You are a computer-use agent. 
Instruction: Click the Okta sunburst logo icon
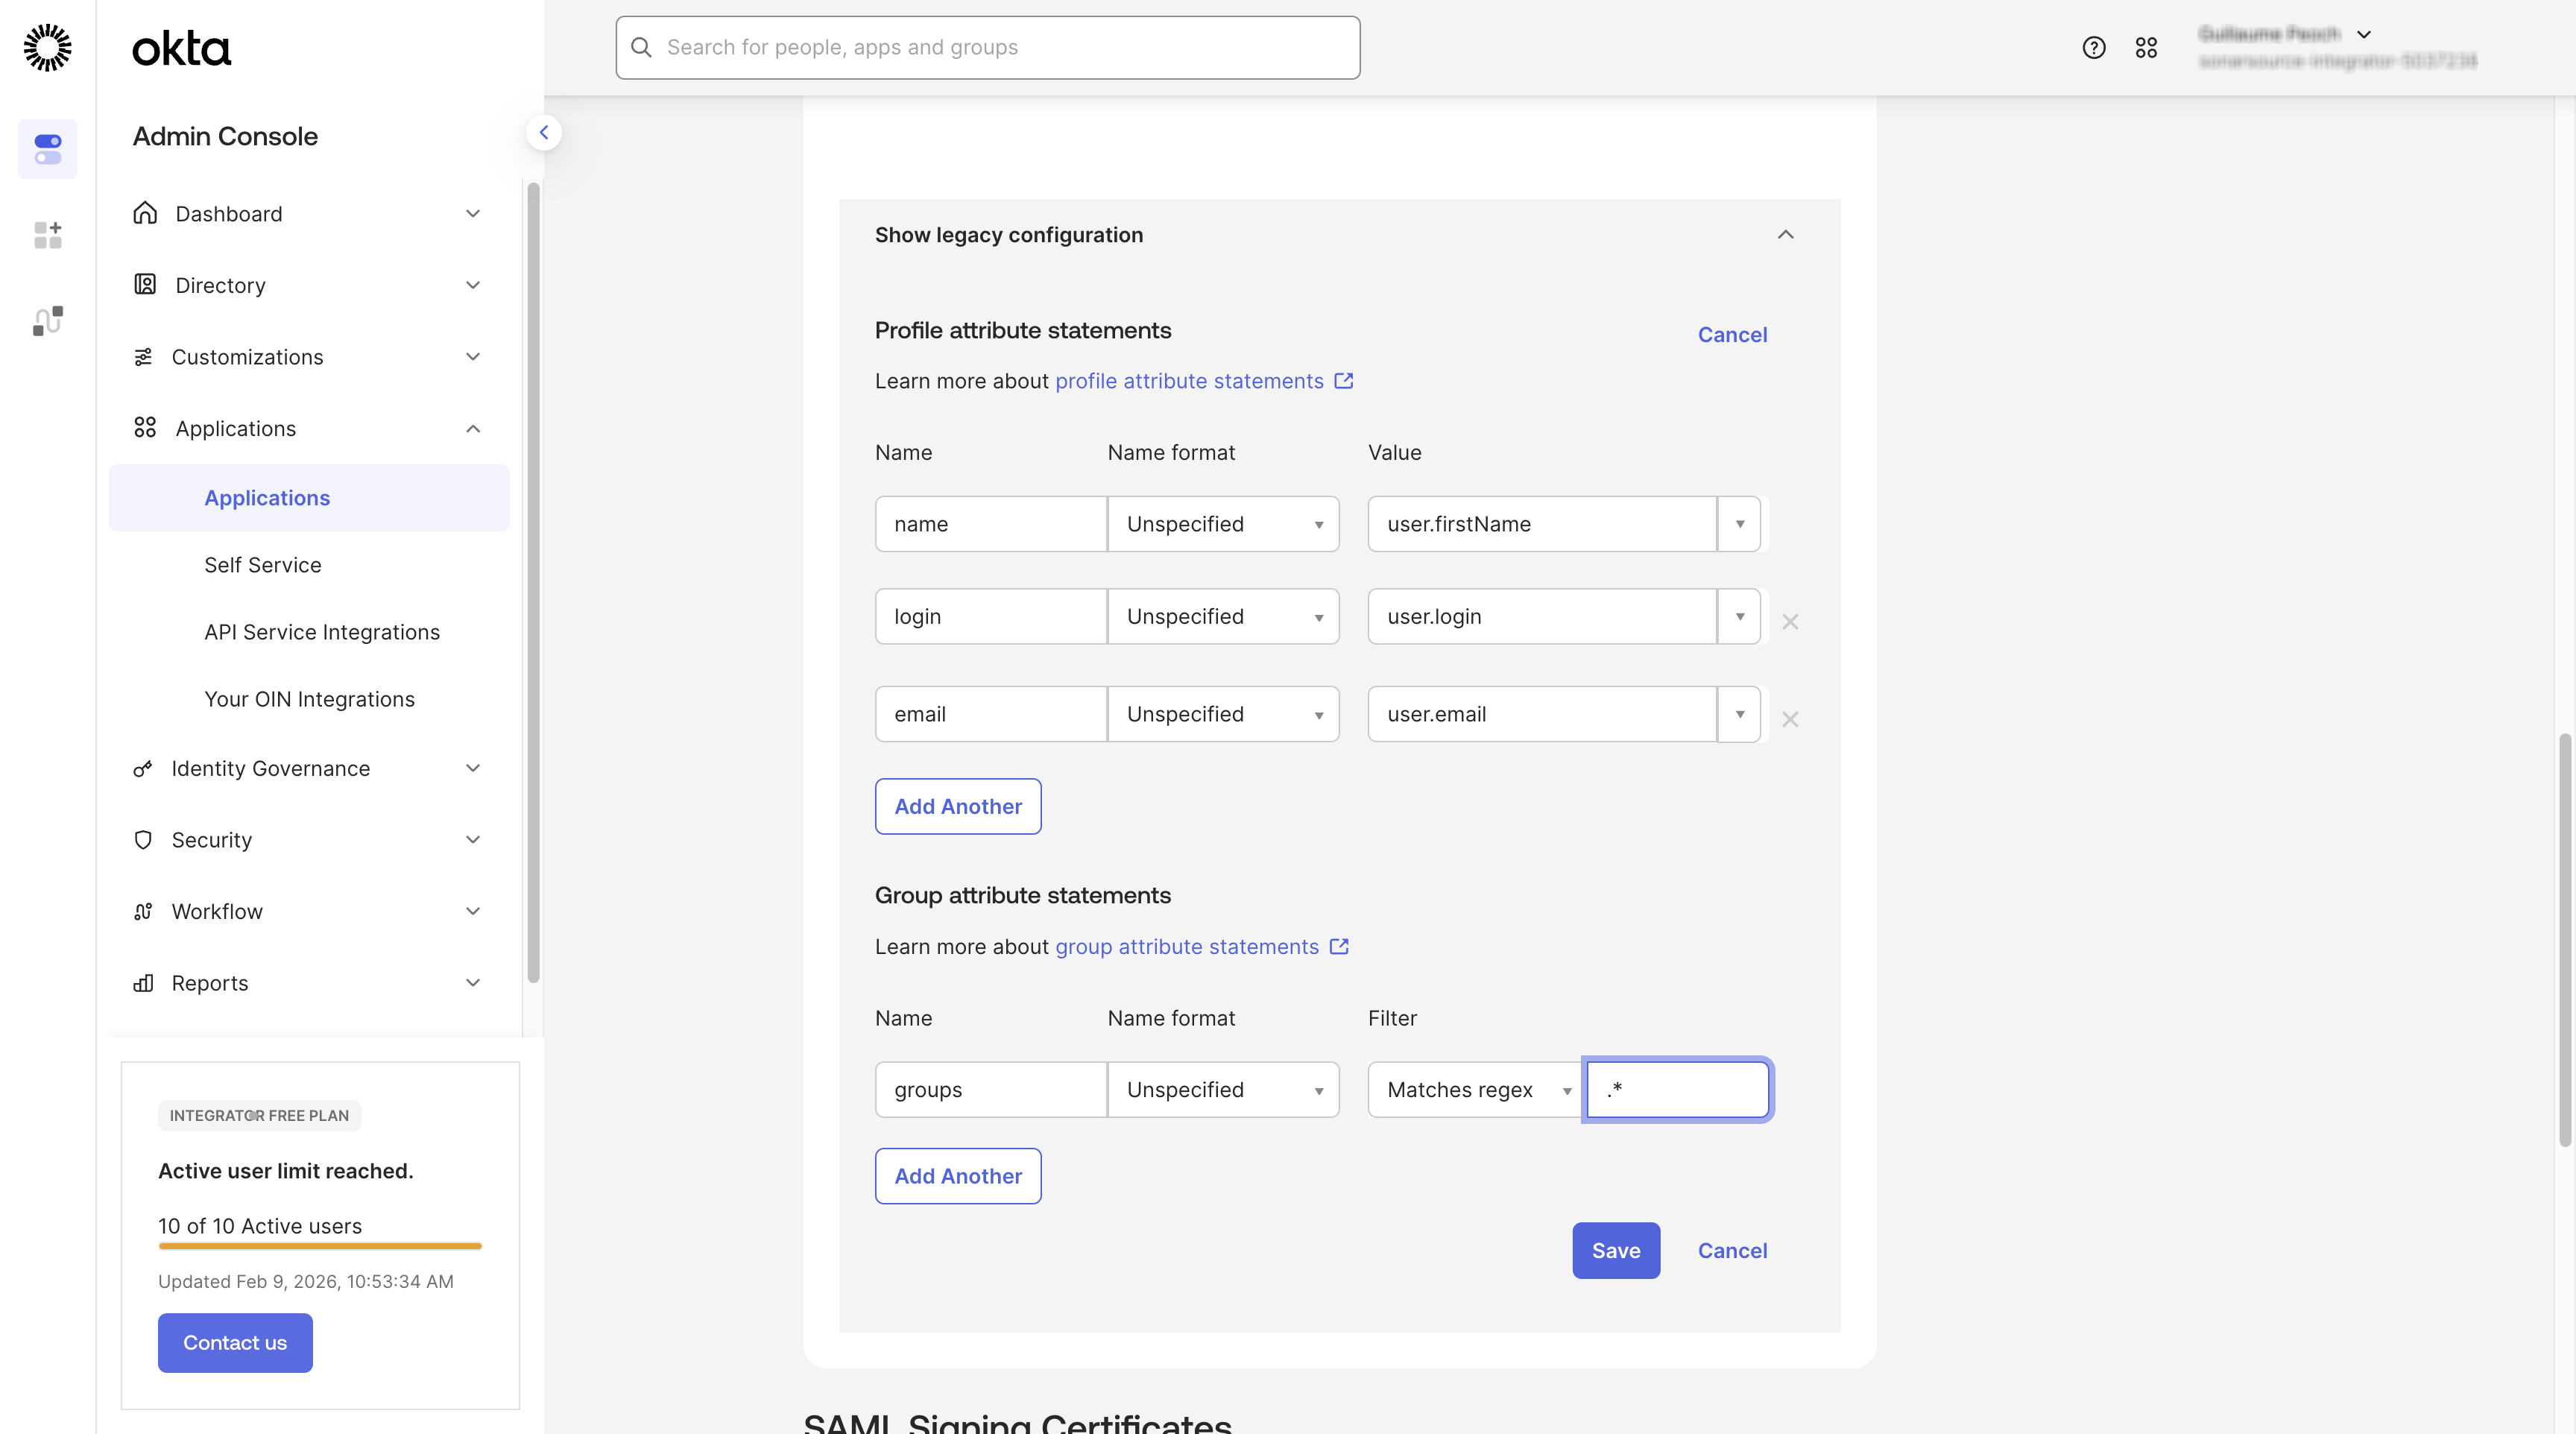(x=47, y=47)
